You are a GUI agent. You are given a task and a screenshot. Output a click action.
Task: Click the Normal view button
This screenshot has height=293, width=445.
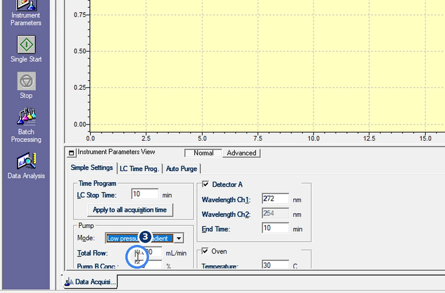(203, 153)
